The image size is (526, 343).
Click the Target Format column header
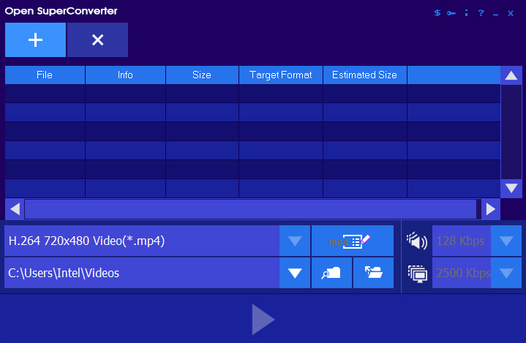coord(281,75)
